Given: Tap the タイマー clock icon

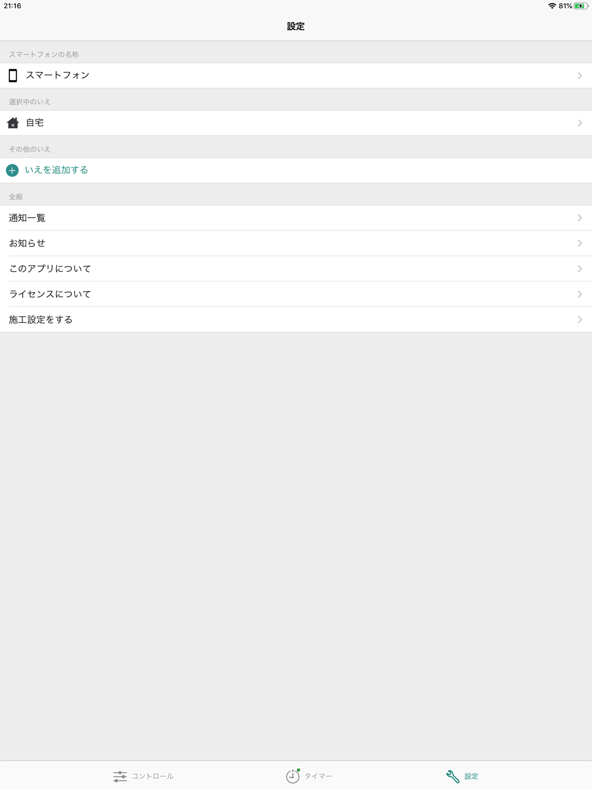Looking at the screenshot, I should point(293,776).
